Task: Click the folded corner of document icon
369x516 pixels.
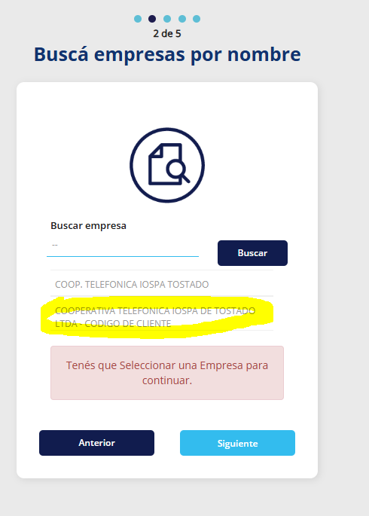Action: tap(156, 150)
